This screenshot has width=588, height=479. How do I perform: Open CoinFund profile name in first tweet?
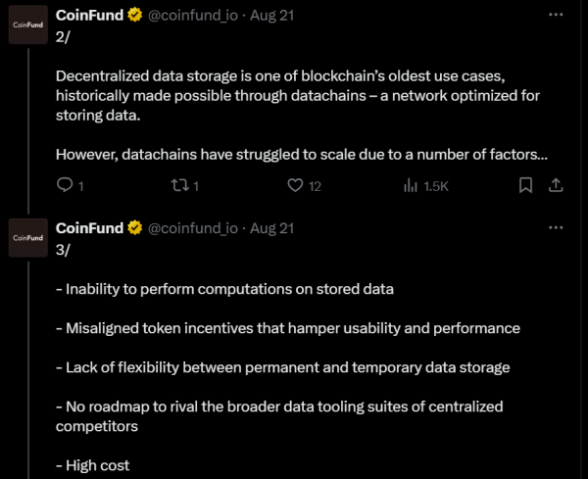click(89, 17)
